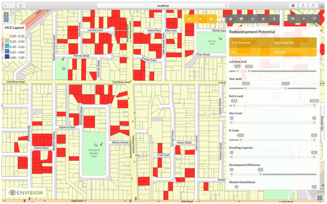Click the clear selection X tool
The width and height of the screenshot is (327, 204).
[x=200, y=19]
